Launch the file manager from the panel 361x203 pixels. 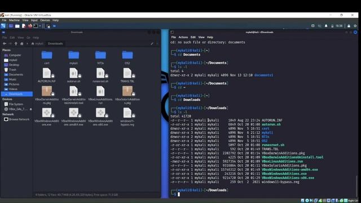pos(17,26)
